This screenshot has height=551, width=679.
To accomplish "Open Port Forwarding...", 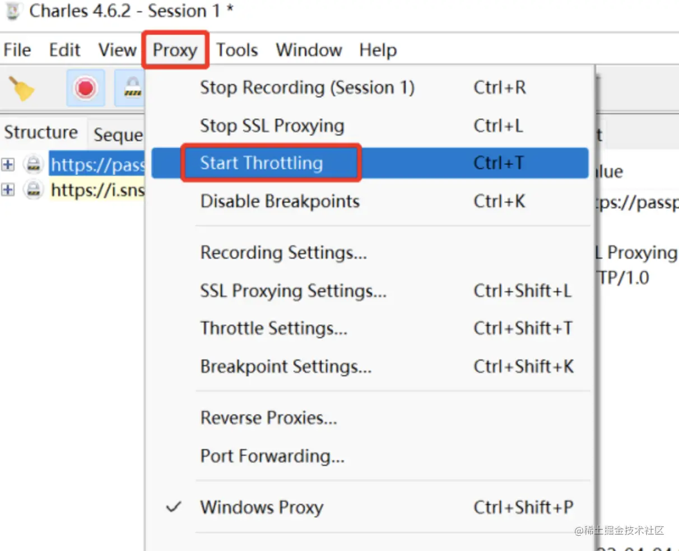I will tap(370, 456).
